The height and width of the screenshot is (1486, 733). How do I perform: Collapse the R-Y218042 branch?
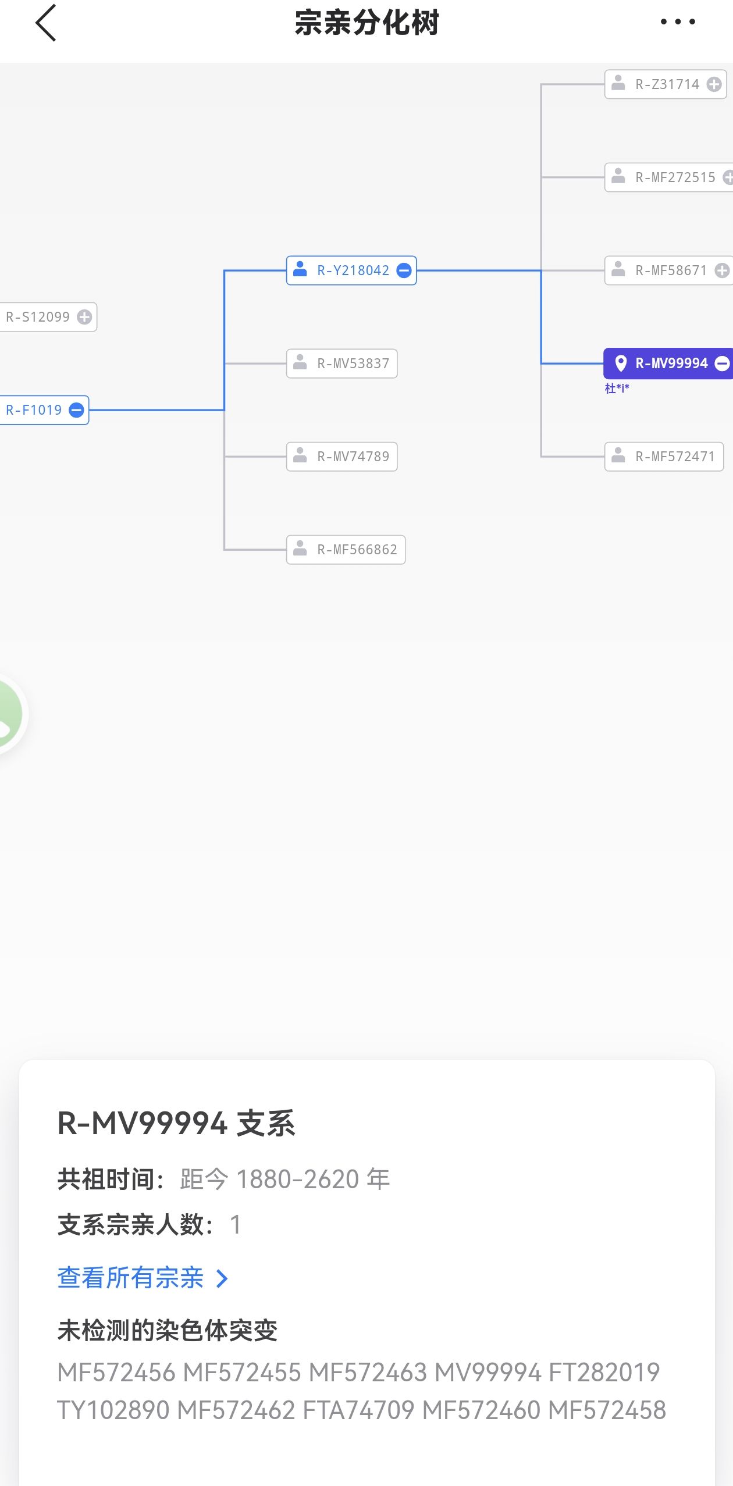(404, 270)
